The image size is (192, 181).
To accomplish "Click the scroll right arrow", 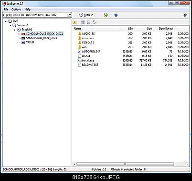I will [x=187, y=164].
